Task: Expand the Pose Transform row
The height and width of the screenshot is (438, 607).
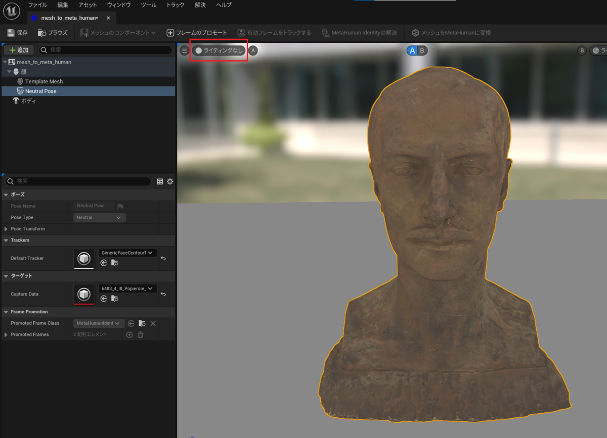Action: [6, 229]
